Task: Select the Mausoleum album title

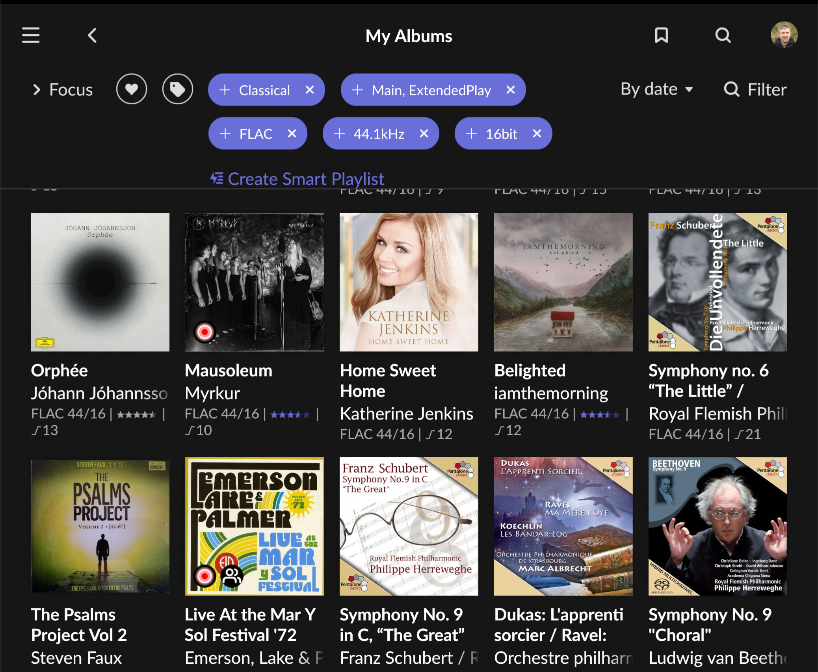Action: pyautogui.click(x=229, y=371)
